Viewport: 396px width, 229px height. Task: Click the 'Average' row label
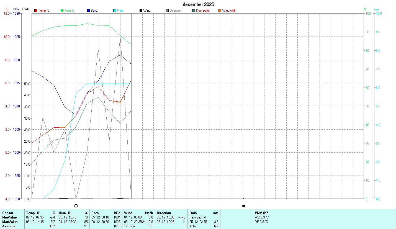(x=9, y=226)
